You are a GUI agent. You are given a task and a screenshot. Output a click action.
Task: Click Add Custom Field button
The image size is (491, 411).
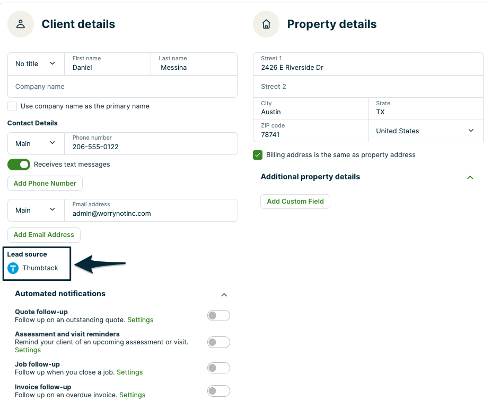[295, 202]
